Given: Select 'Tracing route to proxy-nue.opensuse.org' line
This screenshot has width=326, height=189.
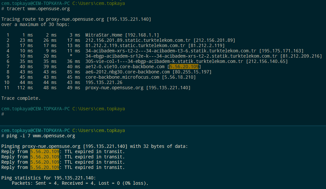Looking at the screenshot, I should [76, 19].
